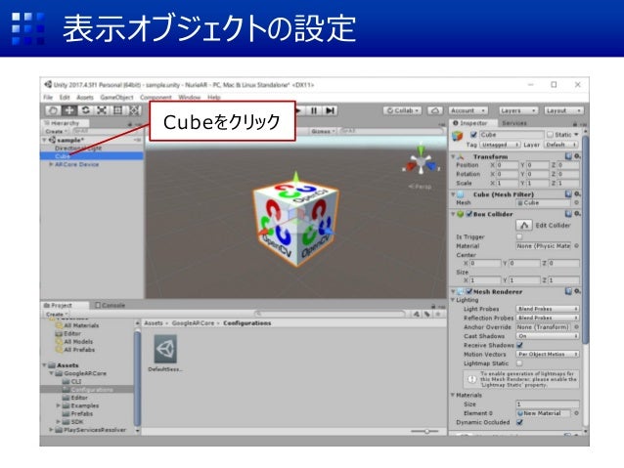This screenshot has width=624, height=468.
Task: Click the Project panel search field
Action: 332,315
